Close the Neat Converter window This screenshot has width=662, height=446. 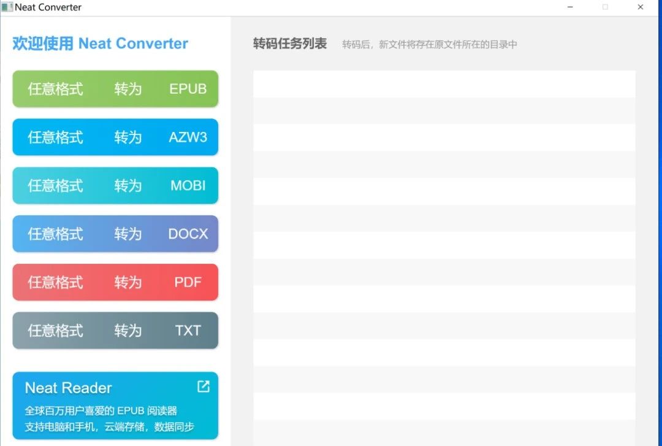[641, 7]
